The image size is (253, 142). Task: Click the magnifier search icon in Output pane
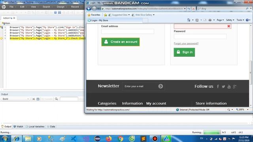point(56,99)
